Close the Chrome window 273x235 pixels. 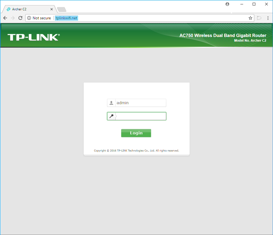click(266, 4)
